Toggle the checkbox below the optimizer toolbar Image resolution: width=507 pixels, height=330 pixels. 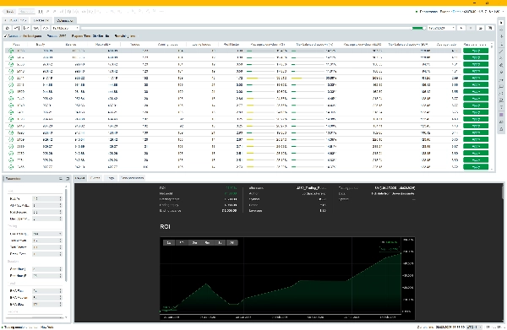[x=5, y=36]
